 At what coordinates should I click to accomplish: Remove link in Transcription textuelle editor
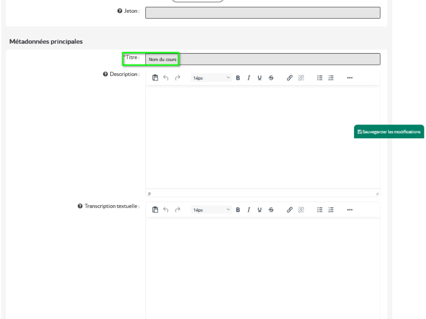click(301, 209)
